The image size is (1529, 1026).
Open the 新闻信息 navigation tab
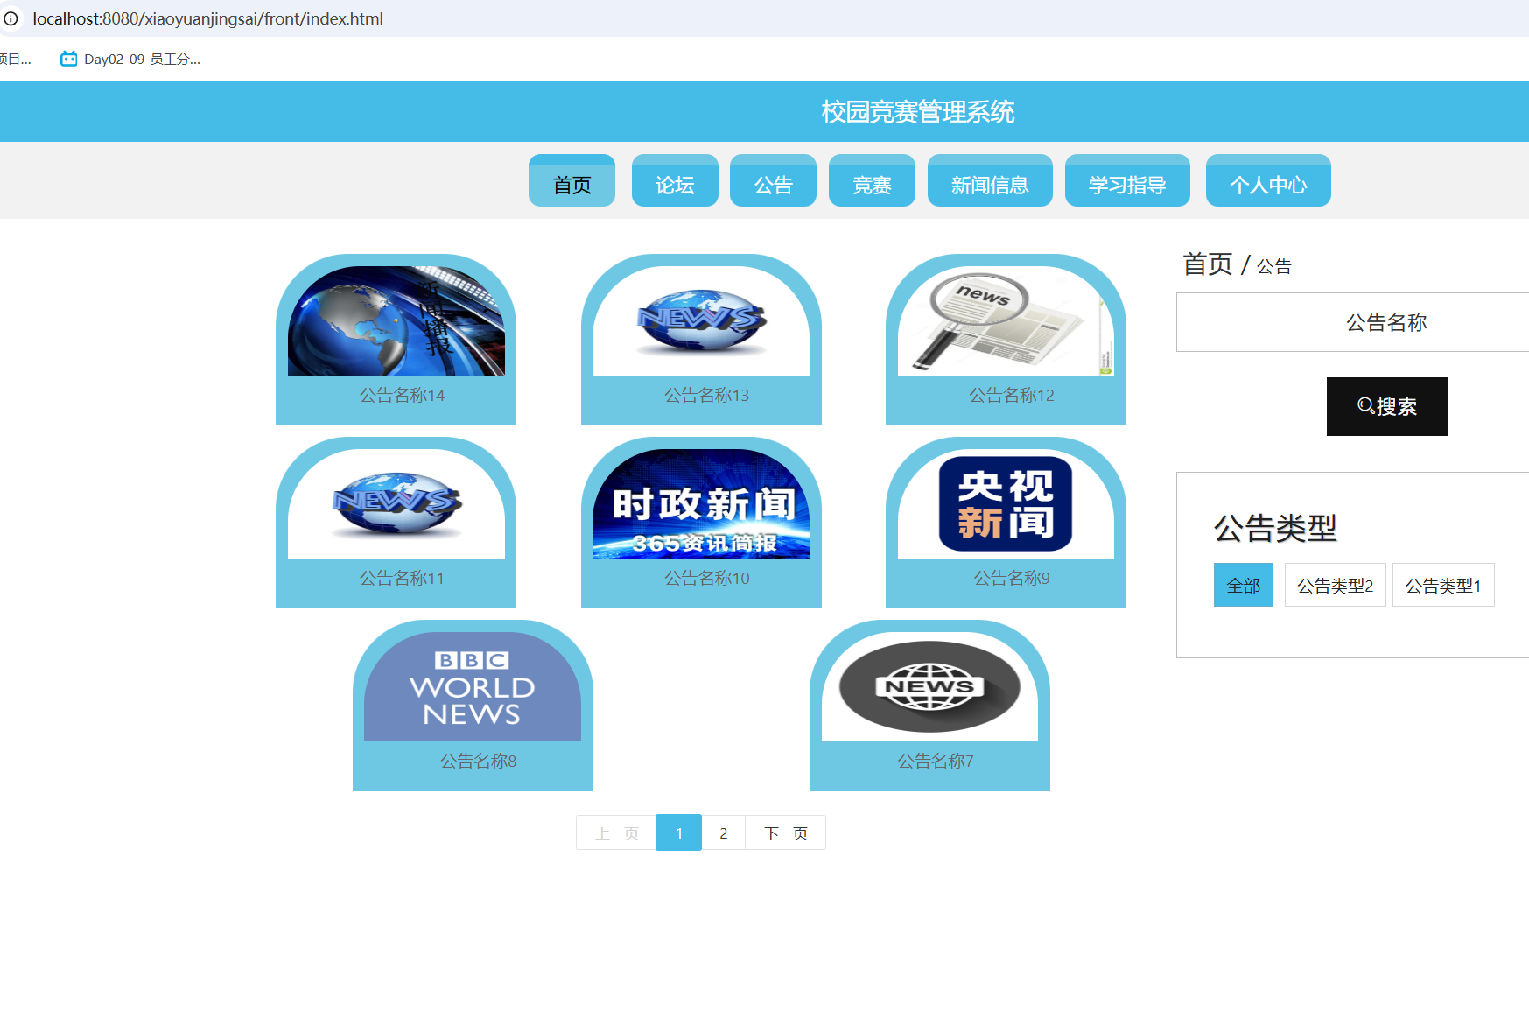(x=990, y=181)
